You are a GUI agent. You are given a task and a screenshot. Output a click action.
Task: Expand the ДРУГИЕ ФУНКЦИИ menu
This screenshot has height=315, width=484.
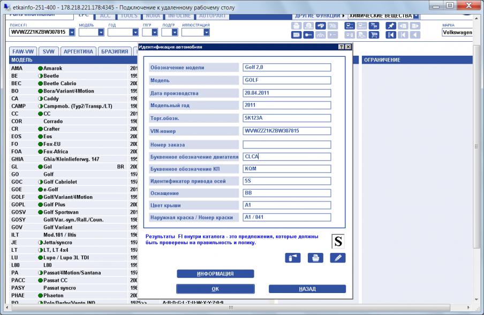click(320, 16)
